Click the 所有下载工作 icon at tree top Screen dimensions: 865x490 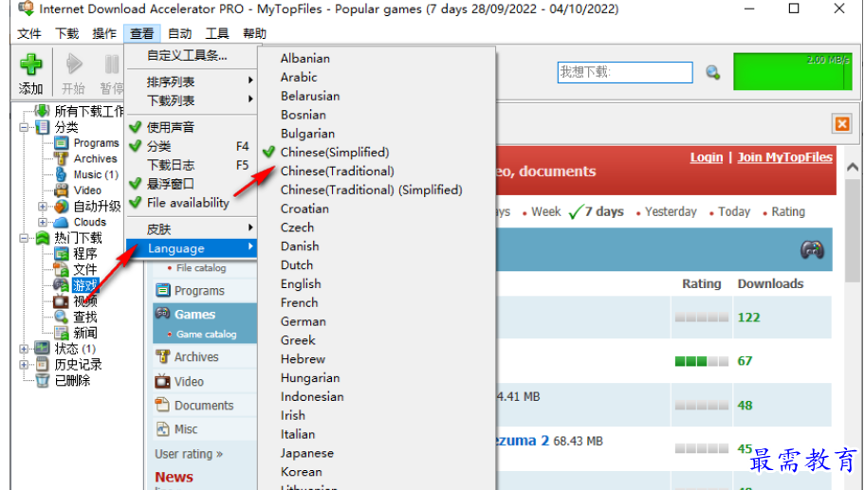click(43, 111)
